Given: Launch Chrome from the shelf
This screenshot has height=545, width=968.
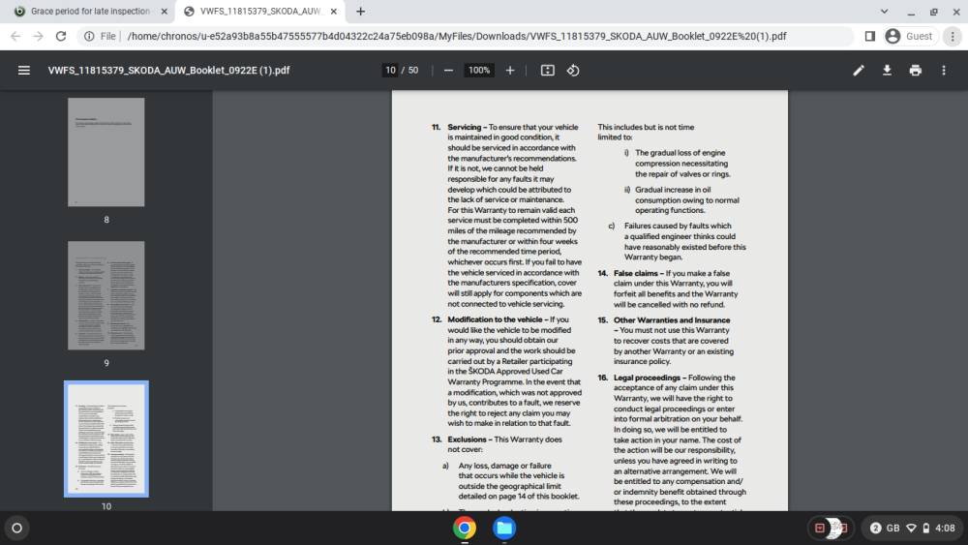Looking at the screenshot, I should 465,528.
